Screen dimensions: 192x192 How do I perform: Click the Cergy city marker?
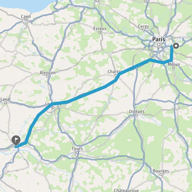143,30
